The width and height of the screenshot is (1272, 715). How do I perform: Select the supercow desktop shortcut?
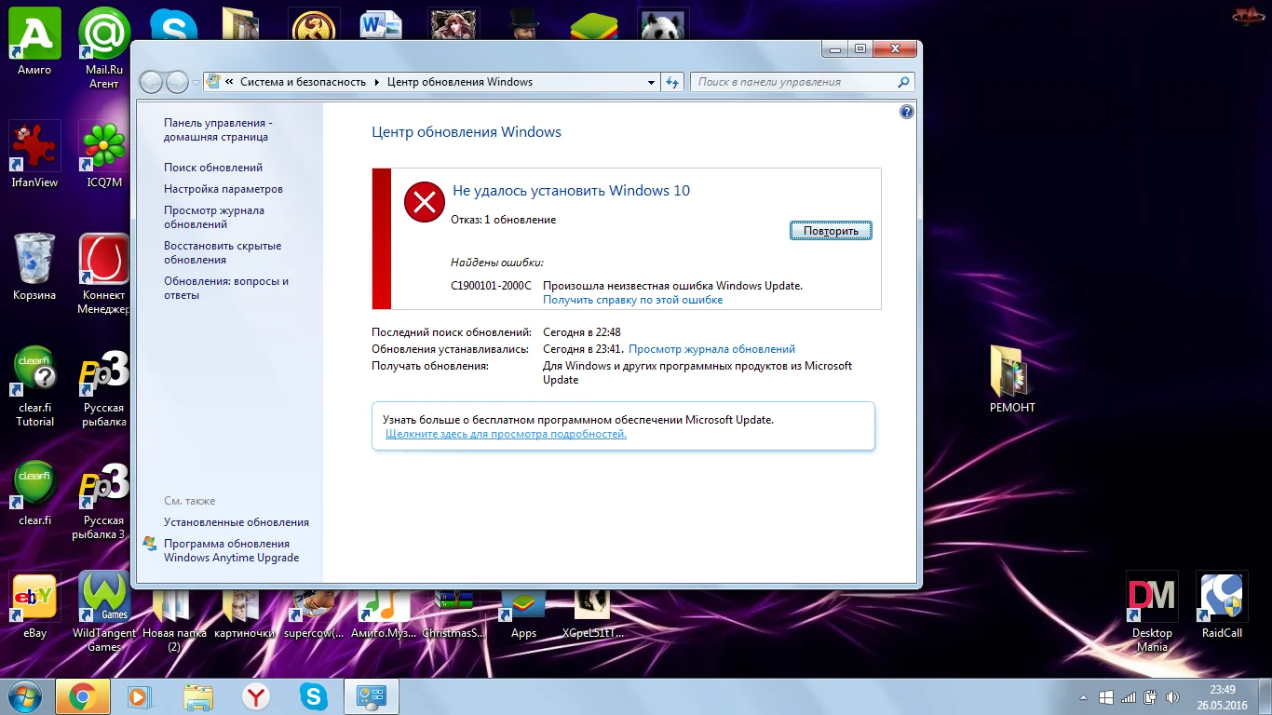316,614
